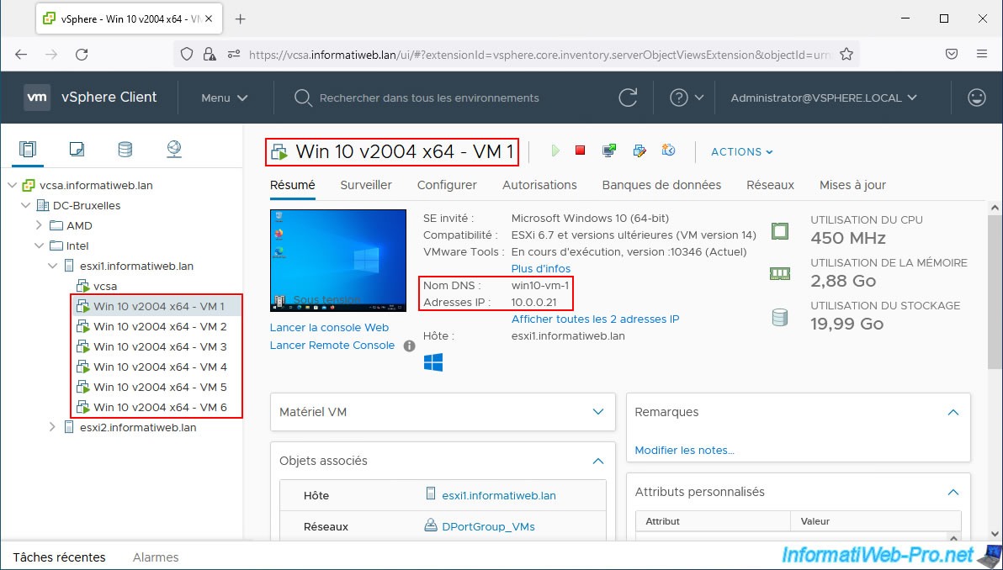Select Win 10 v2004 x64 - VM 4
The image size is (1003, 570).
(160, 367)
